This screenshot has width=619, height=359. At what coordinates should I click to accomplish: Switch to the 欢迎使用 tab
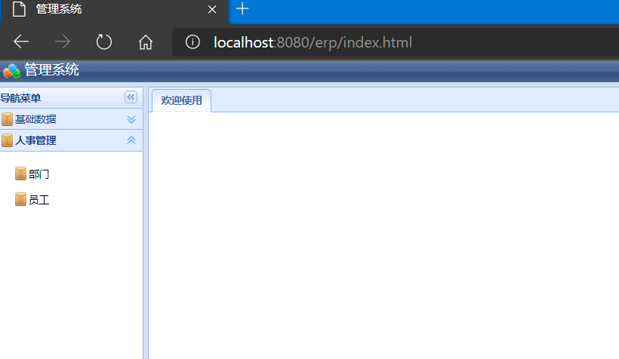click(182, 100)
